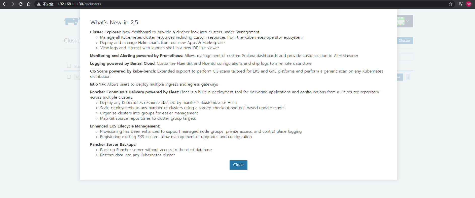Open the cluster row three-dot actions menu
This screenshot has width=475, height=198.
point(408,77)
